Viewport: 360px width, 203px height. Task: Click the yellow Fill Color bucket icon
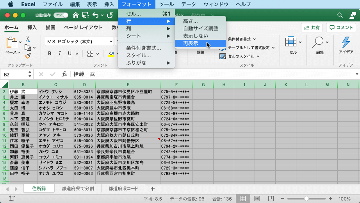(111, 54)
